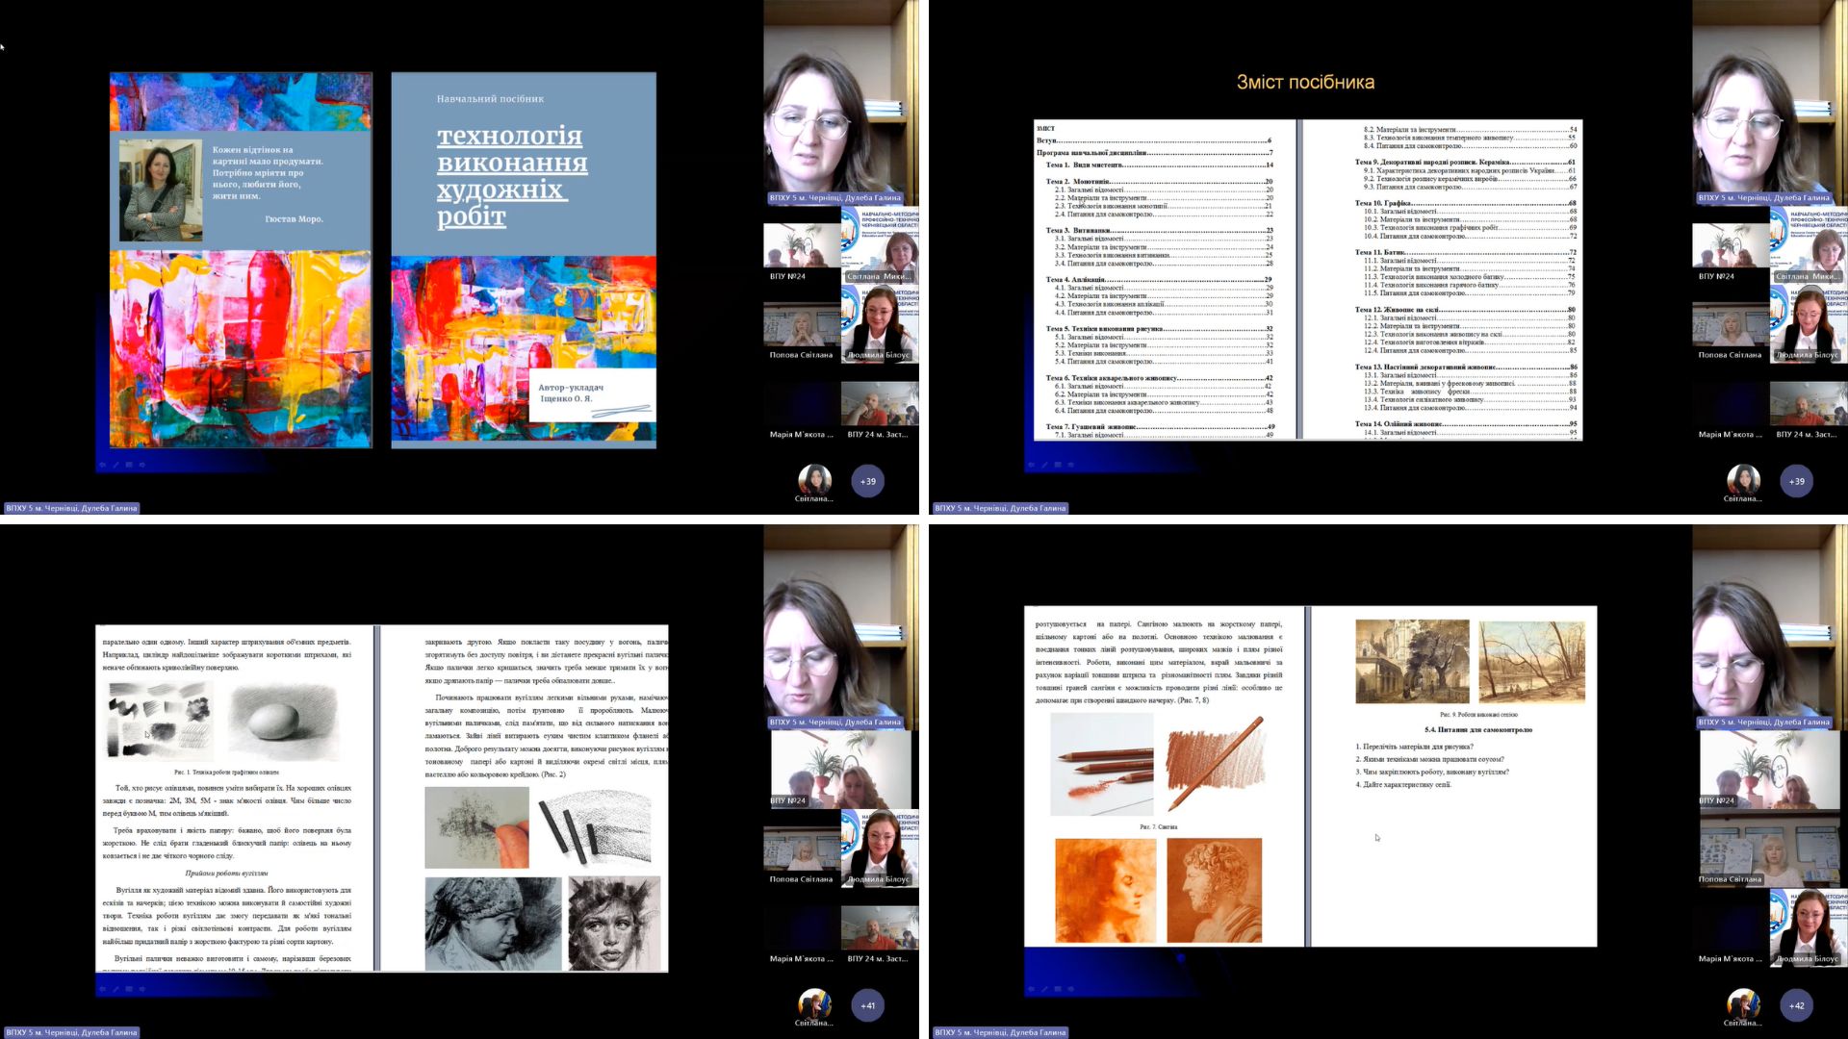Screen dimensions: 1848x1039
Task: Click previous-slide arrow under the book cover slide
Action: click(x=102, y=465)
